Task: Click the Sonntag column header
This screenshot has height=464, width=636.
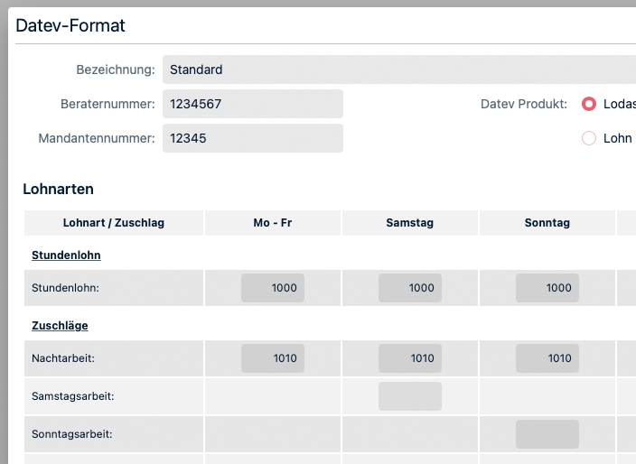Action: point(547,223)
